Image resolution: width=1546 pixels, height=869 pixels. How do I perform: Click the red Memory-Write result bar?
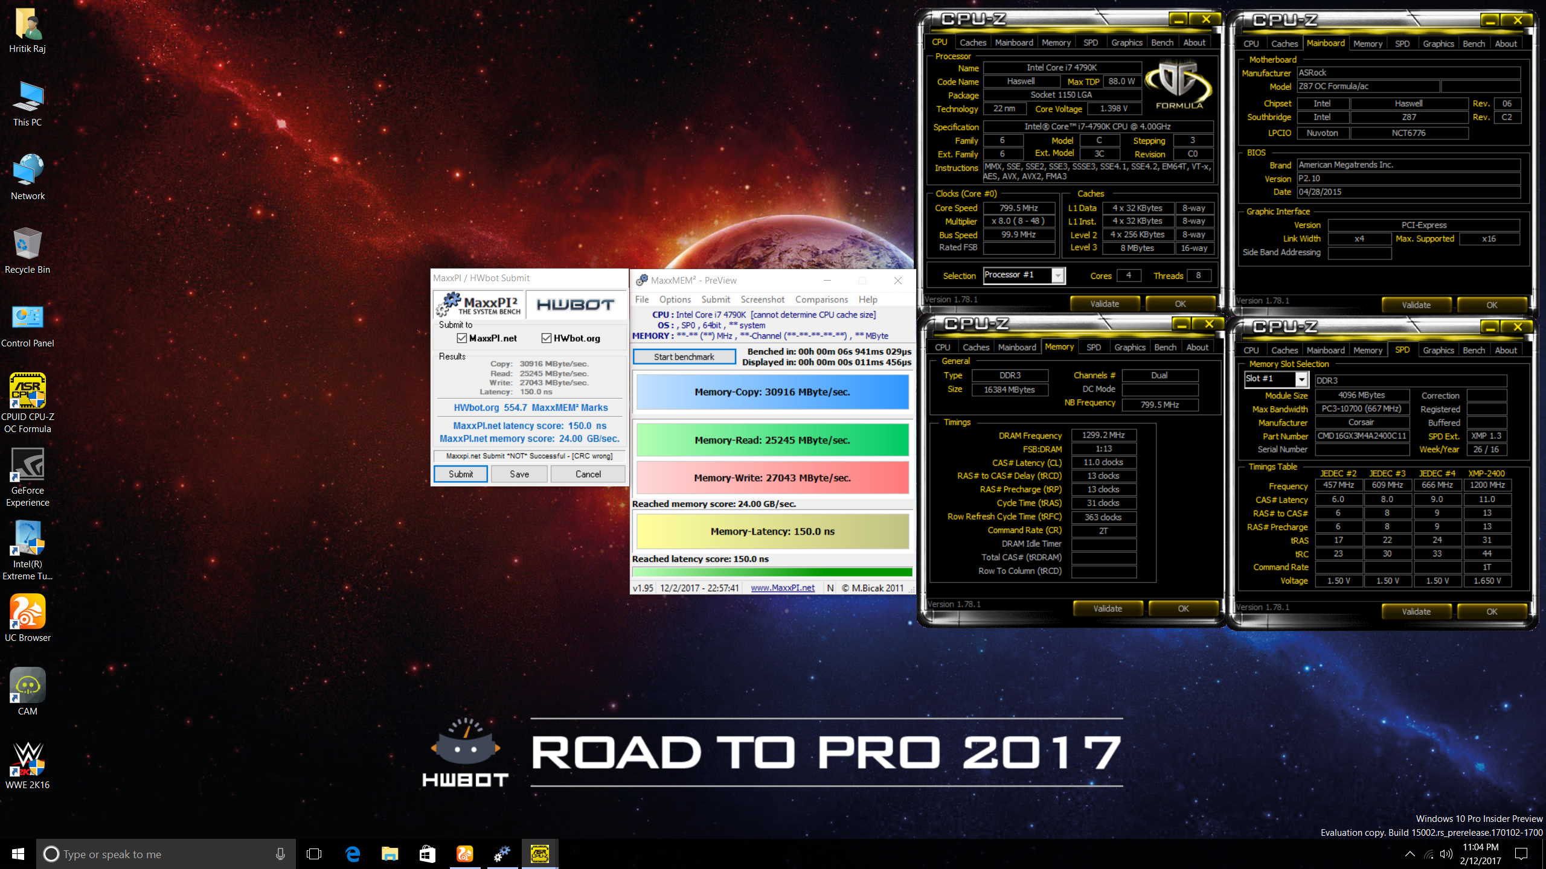click(x=772, y=477)
